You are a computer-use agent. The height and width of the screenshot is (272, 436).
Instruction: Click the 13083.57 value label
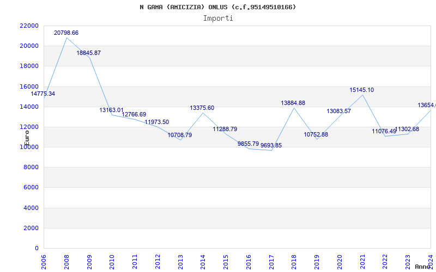point(338,111)
